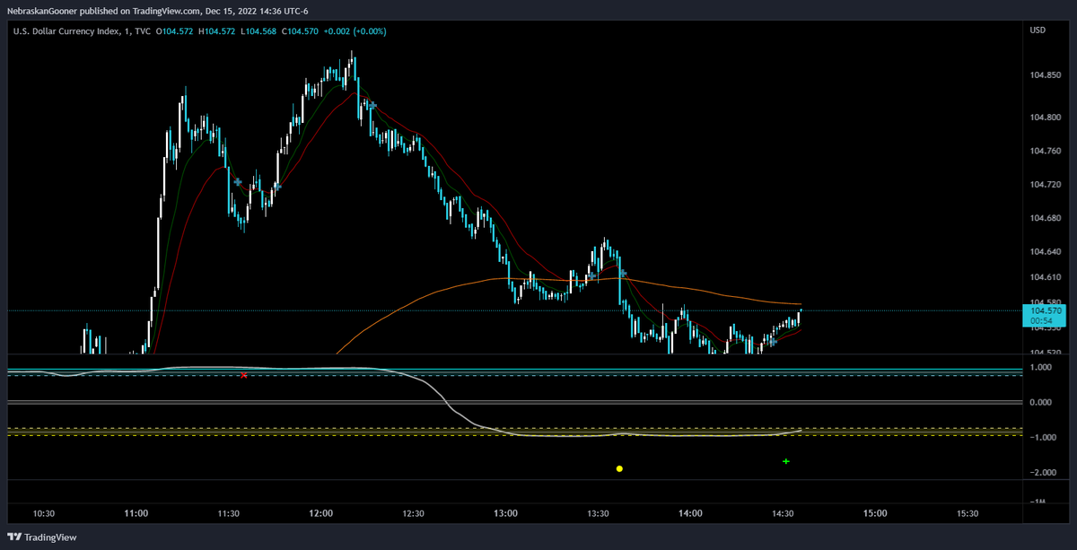
Task: Click the 104.610 price axis label
Action: pos(1045,278)
